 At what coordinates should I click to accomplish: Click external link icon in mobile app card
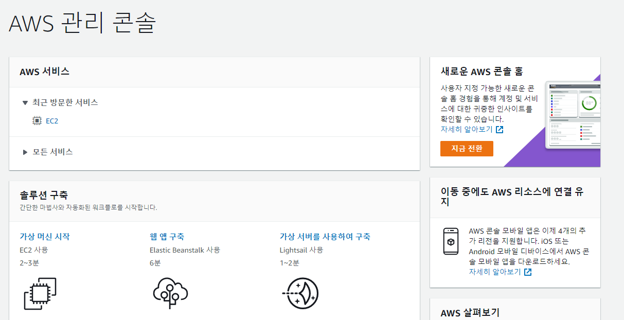tap(528, 272)
